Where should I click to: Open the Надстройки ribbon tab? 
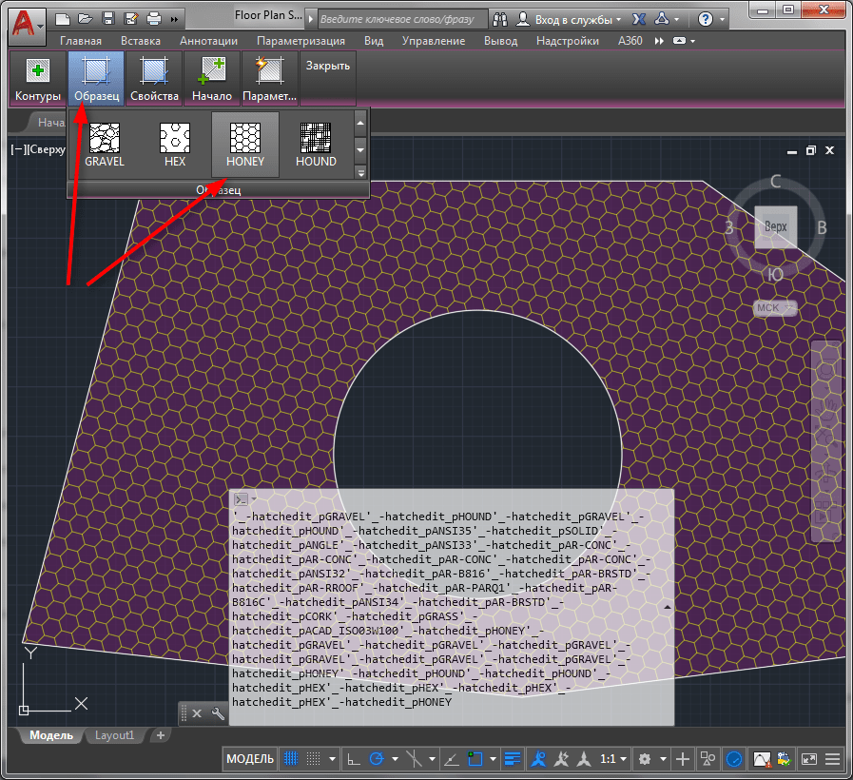[x=567, y=41]
